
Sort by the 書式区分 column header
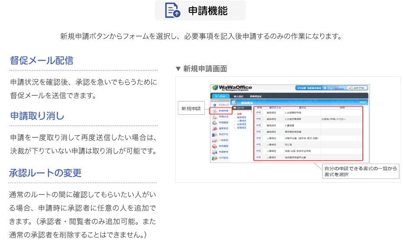(x=275, y=107)
